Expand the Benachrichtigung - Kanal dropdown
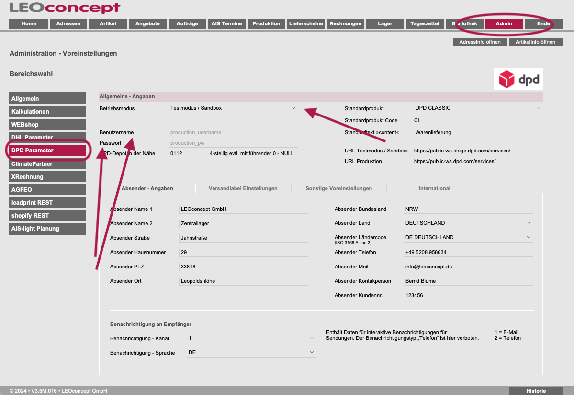 (x=251, y=338)
